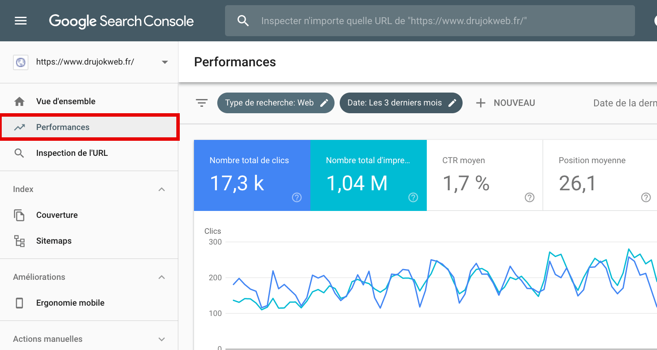
Task: Edit search type with the pencil icon
Action: point(324,103)
